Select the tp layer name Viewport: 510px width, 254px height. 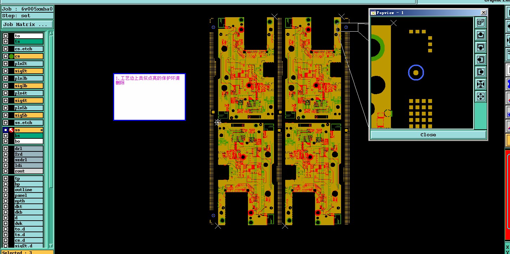[28, 178]
